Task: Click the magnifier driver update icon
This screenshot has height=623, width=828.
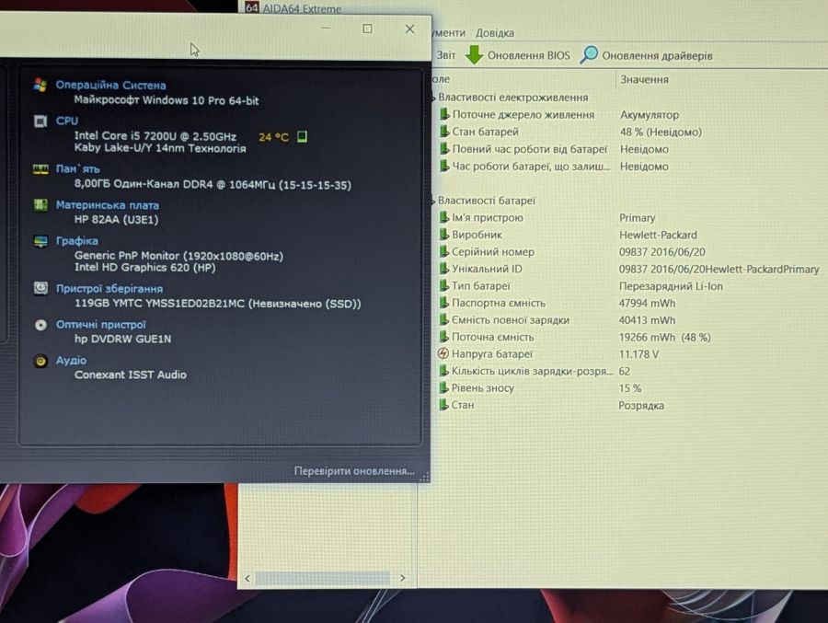Action: (588, 54)
